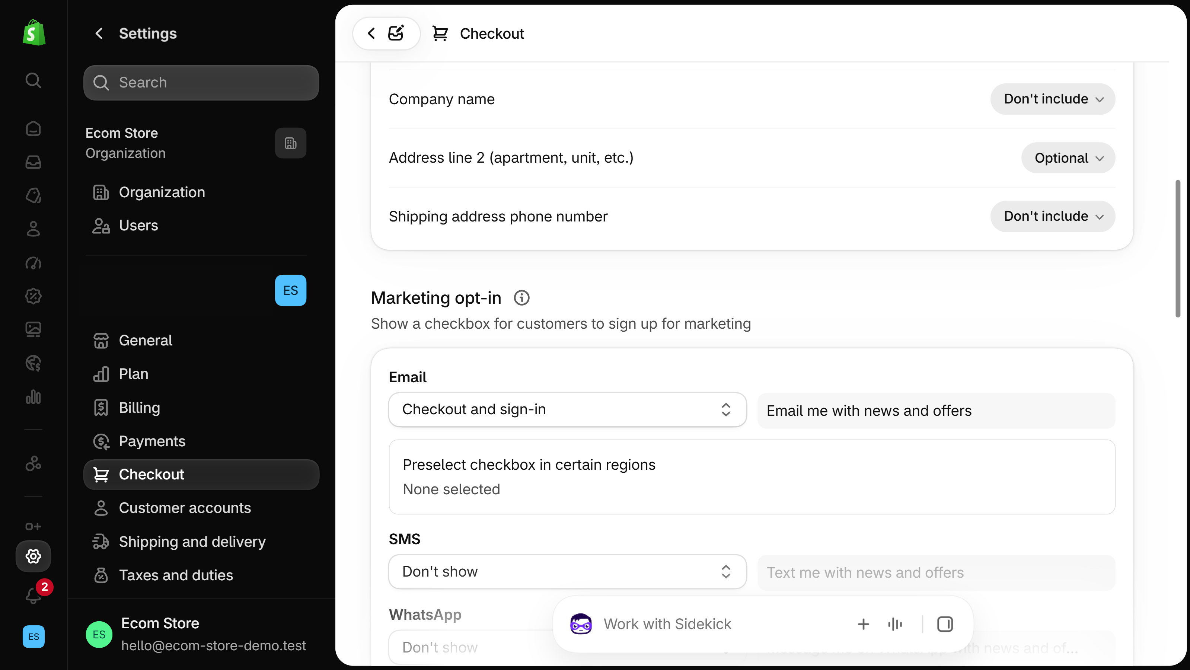Click the ES store avatar tile
The image size is (1190, 670).
pyautogui.click(x=291, y=291)
